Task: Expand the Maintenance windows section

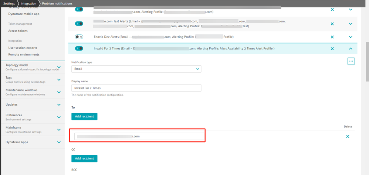Action: click(59, 92)
